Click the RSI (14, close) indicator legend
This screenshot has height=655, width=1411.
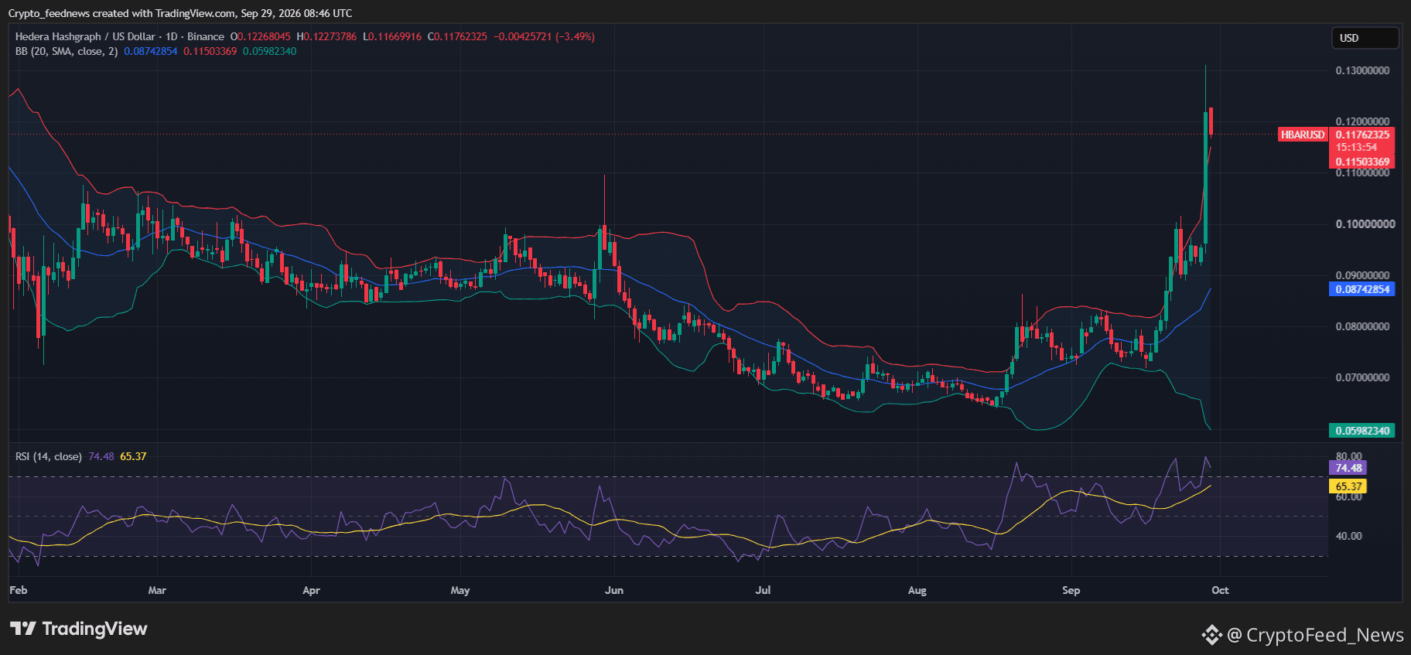pos(48,456)
